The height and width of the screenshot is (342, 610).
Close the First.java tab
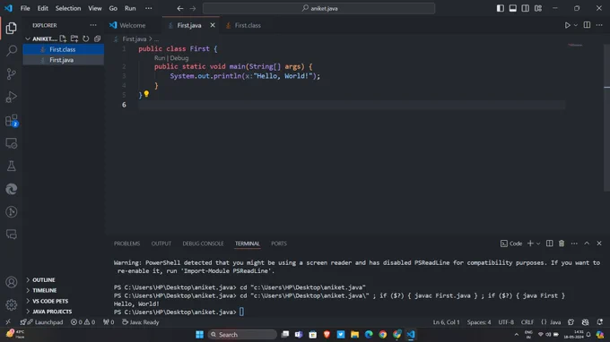[x=213, y=25]
